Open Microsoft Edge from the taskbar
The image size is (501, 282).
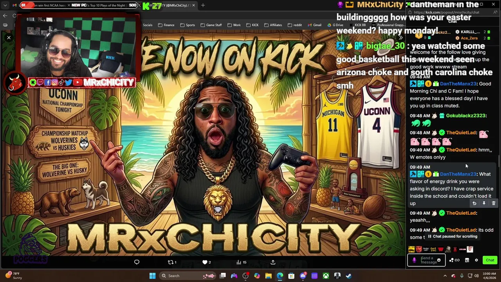(280, 276)
